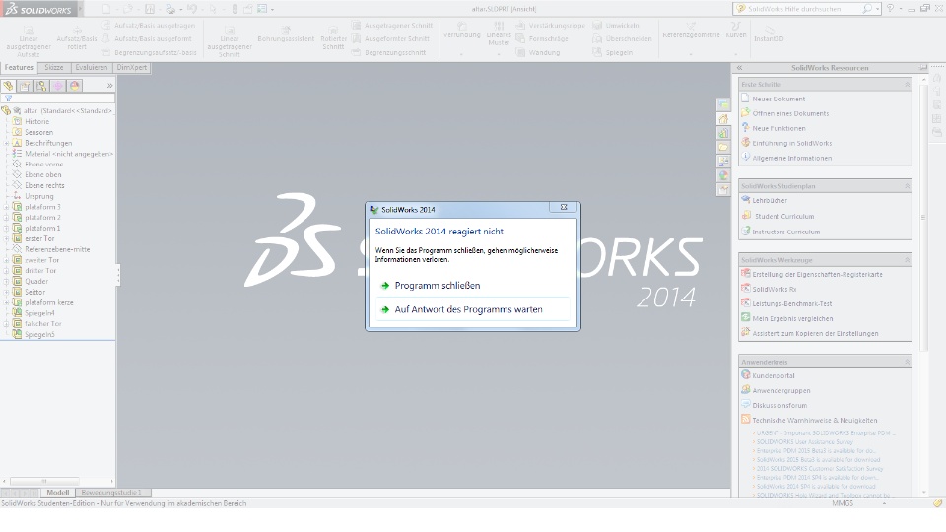Viewport: 946px width, 532px height.
Task: Select the Überschneiden command
Action: tap(622, 38)
